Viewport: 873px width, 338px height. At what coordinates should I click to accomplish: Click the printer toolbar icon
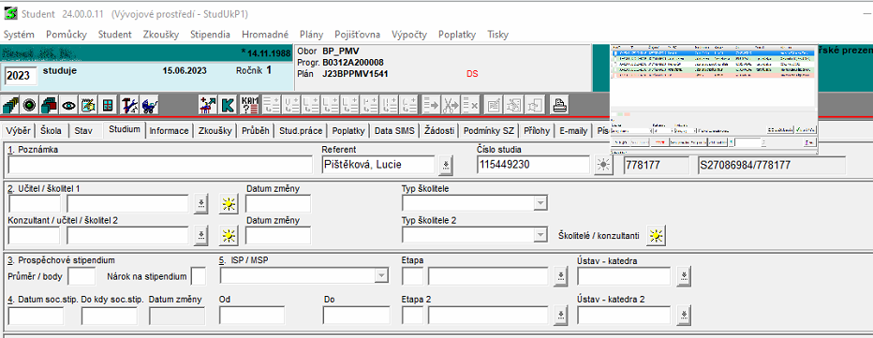coord(559,104)
